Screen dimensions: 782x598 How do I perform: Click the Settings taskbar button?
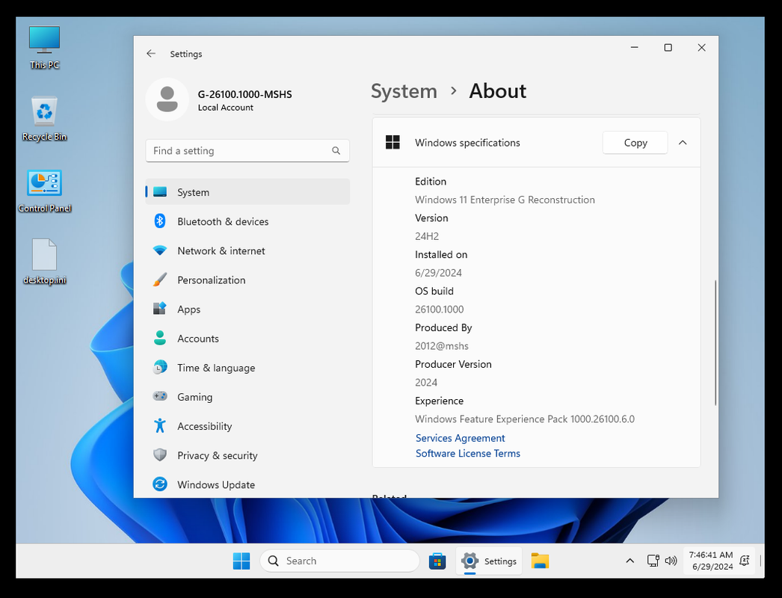click(x=489, y=561)
